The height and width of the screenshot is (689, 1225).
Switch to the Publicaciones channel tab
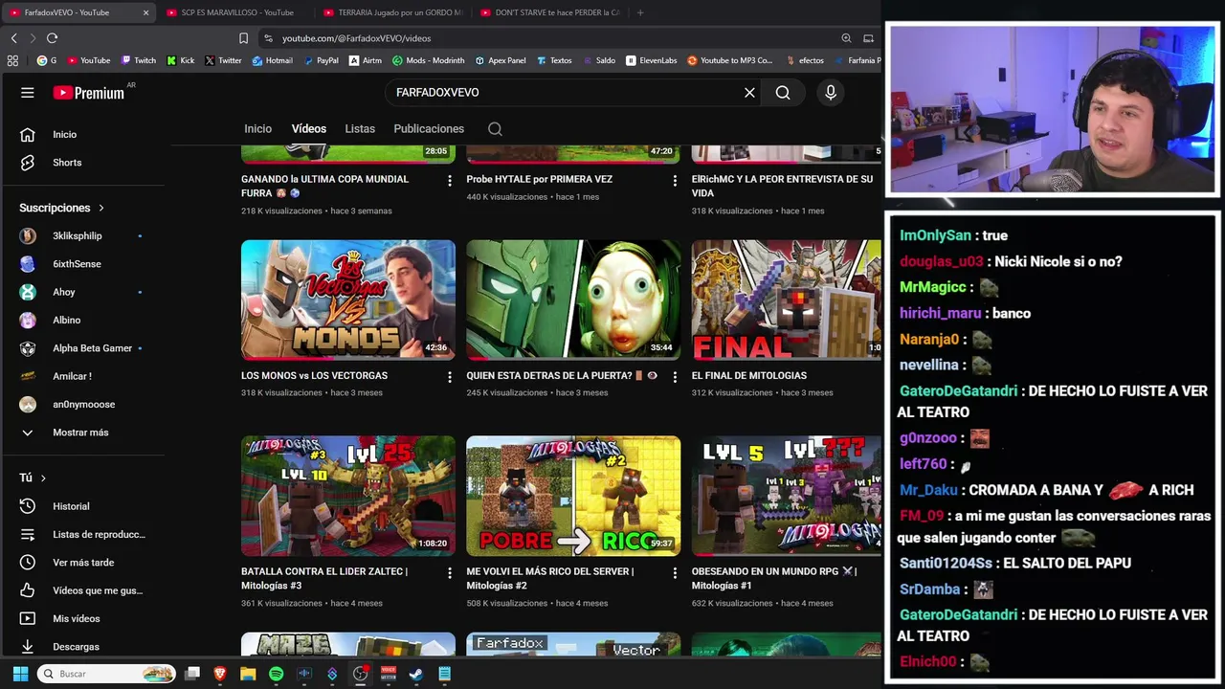click(429, 129)
